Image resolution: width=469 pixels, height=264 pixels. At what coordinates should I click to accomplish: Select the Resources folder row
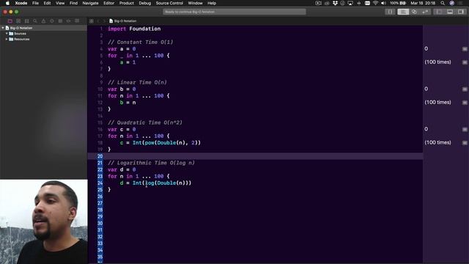[44, 39]
